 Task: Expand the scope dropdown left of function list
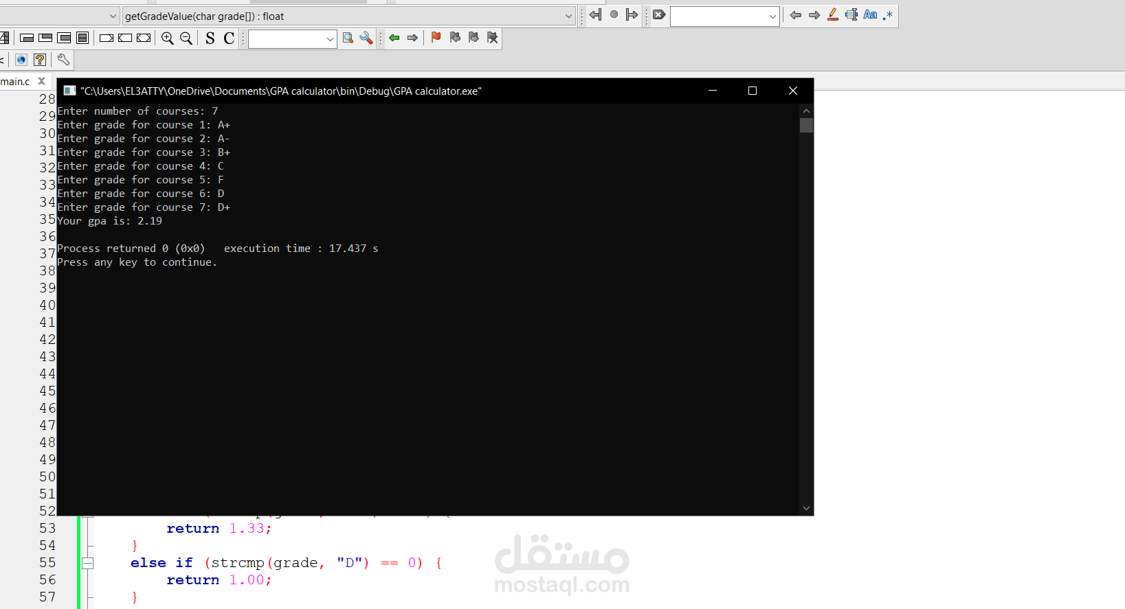[113, 16]
